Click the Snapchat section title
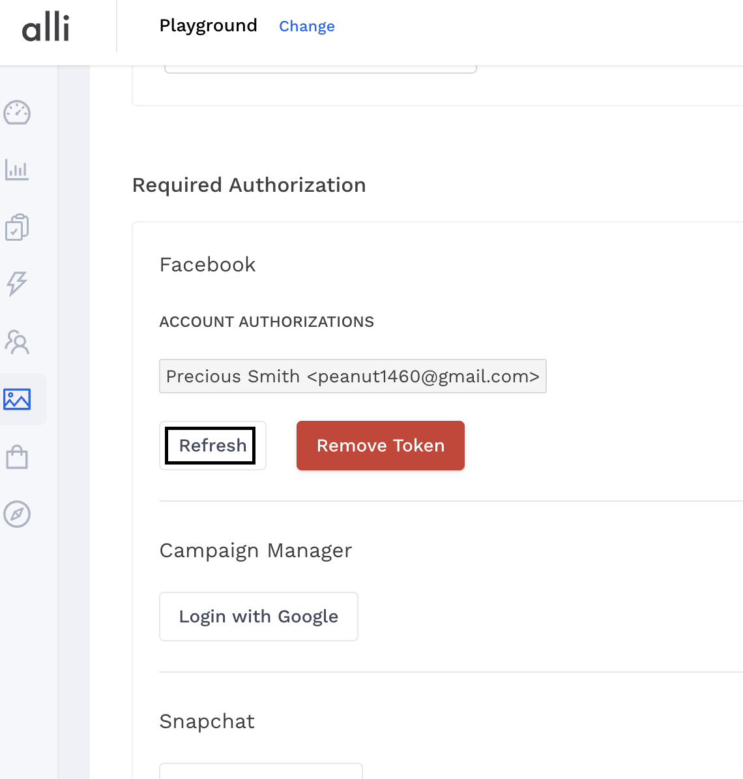The width and height of the screenshot is (743, 779). tap(207, 722)
